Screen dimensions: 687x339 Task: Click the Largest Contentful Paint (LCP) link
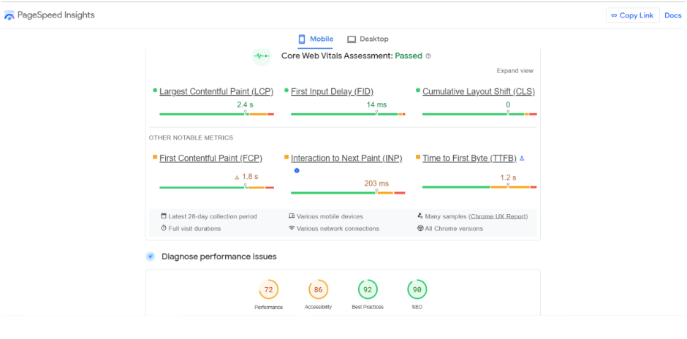click(x=216, y=91)
